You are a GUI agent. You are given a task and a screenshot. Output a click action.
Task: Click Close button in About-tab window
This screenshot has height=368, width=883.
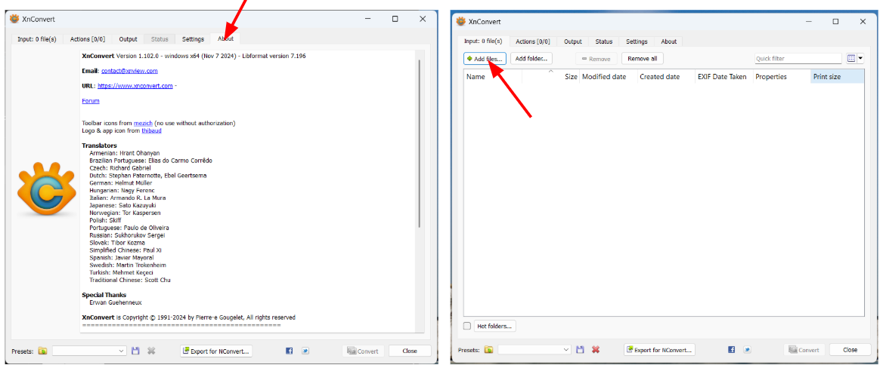pyautogui.click(x=410, y=351)
